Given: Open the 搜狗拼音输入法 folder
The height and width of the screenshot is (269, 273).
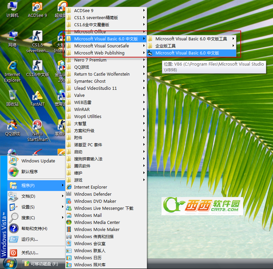Looking at the screenshot, I should tap(106, 159).
